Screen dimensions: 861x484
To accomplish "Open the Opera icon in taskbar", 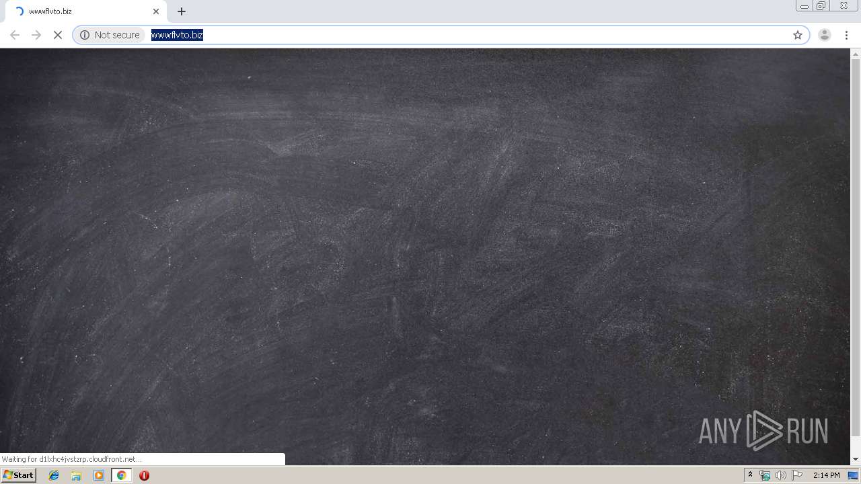I will coord(144,475).
